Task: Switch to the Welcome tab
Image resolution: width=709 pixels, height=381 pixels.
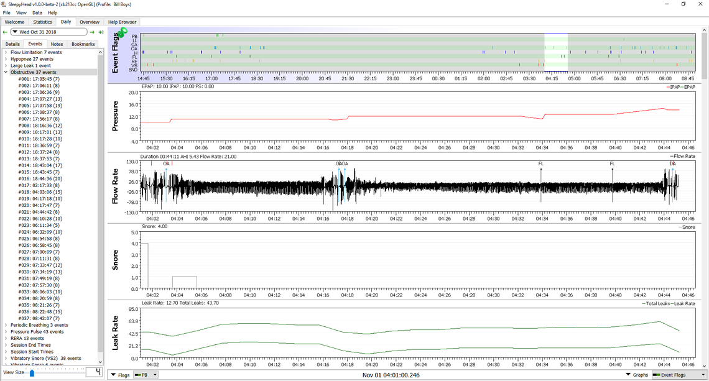Action: coord(14,22)
